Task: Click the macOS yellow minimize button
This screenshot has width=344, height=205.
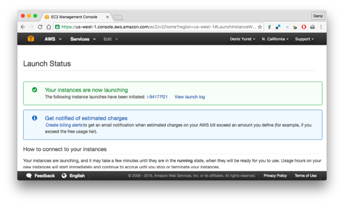Action: coord(29,16)
